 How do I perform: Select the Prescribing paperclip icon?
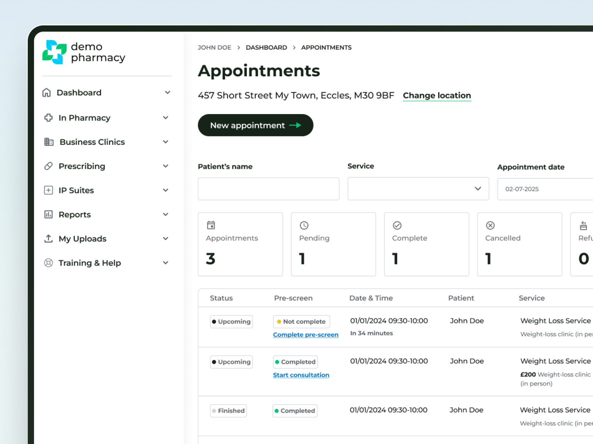(x=48, y=166)
